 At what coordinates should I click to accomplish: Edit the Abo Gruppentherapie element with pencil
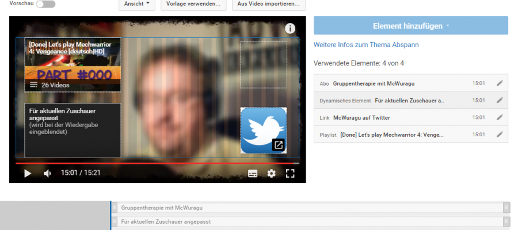(x=500, y=83)
